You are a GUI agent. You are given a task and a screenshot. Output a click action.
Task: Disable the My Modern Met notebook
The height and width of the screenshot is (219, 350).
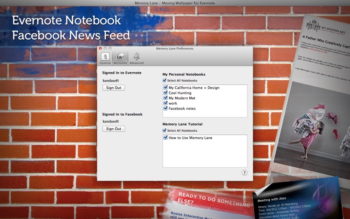point(165,98)
